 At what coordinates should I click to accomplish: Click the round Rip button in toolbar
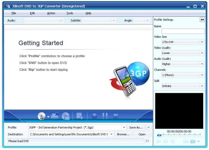click(94, 116)
